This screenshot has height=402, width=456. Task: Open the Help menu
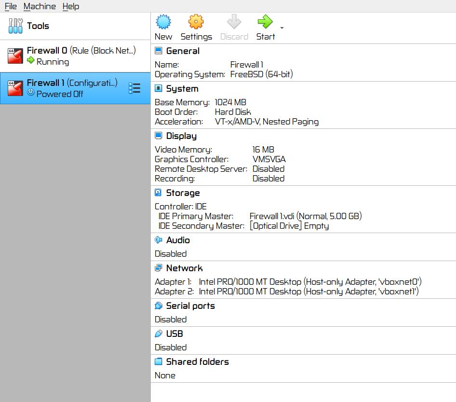point(71,6)
